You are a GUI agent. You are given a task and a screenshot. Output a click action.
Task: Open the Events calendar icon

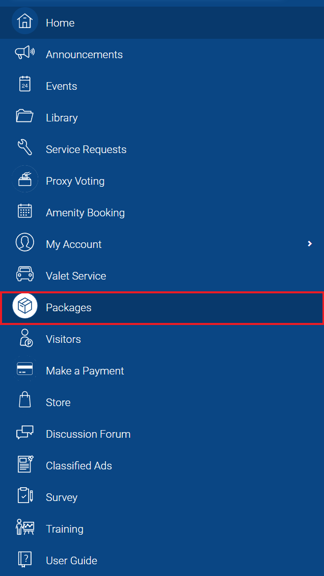(25, 84)
